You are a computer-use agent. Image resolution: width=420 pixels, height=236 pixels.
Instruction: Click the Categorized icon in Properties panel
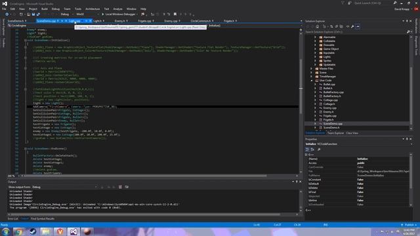(307, 149)
